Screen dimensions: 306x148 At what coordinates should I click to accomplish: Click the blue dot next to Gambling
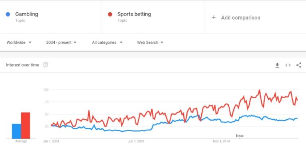point(8,14)
